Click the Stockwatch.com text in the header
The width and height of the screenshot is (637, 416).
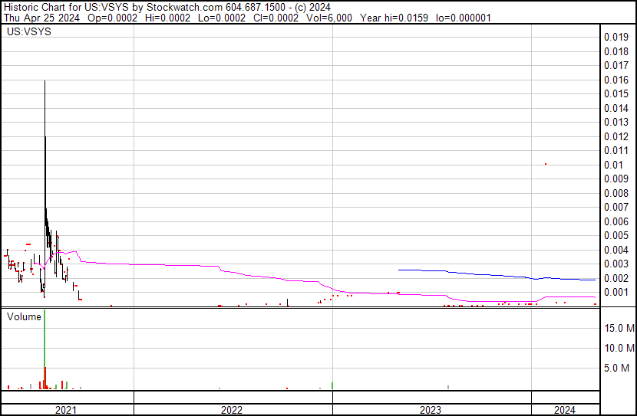(x=167, y=7)
